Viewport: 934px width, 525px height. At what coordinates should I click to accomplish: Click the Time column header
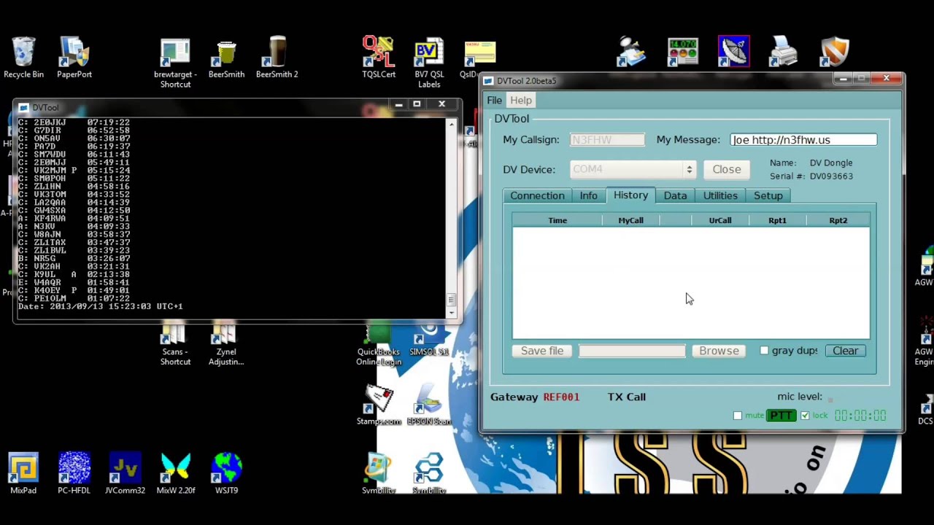click(557, 220)
